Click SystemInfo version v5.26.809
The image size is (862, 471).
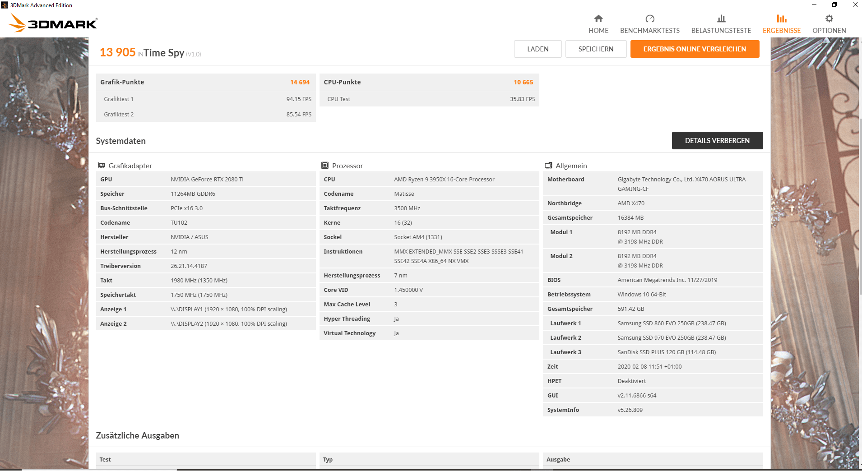pos(630,410)
